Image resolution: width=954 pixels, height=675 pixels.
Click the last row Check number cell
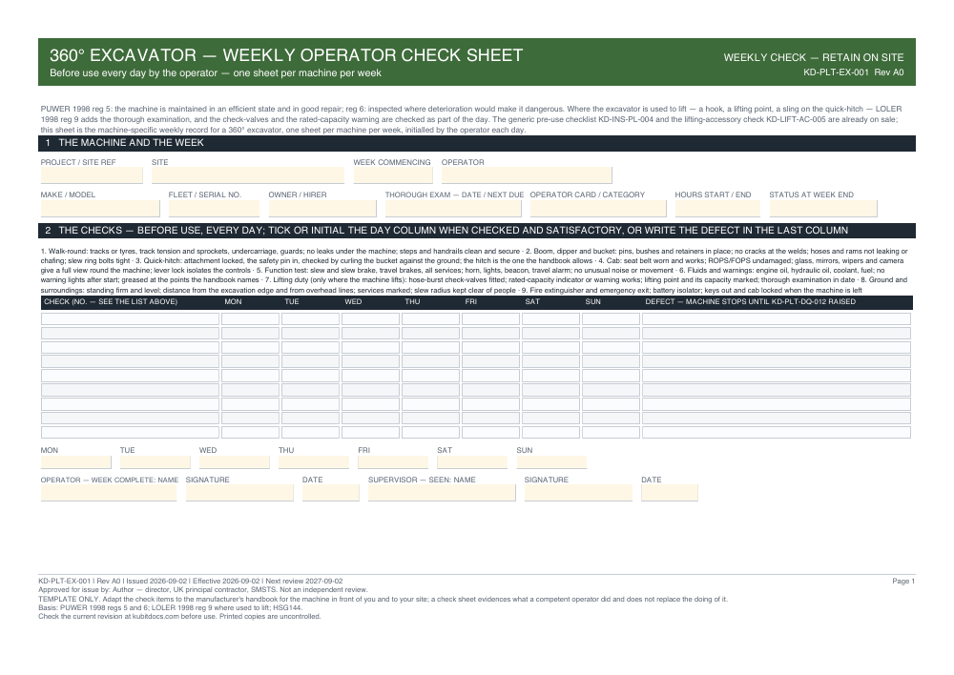pyautogui.click(x=130, y=433)
